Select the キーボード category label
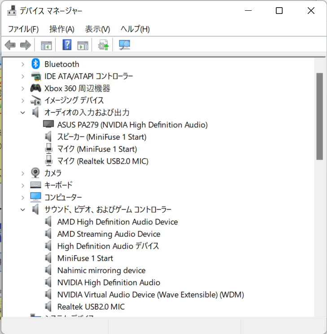This screenshot has height=334, width=327. click(58, 185)
